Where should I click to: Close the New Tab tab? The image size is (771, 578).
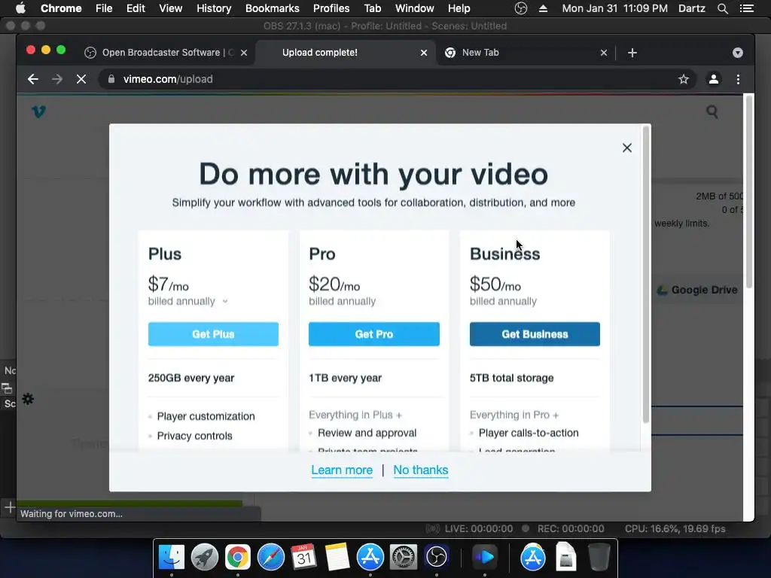(604, 53)
